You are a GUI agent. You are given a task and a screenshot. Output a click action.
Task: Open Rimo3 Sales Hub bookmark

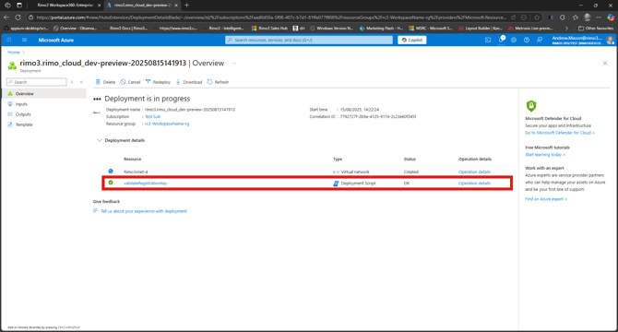tap(269, 29)
